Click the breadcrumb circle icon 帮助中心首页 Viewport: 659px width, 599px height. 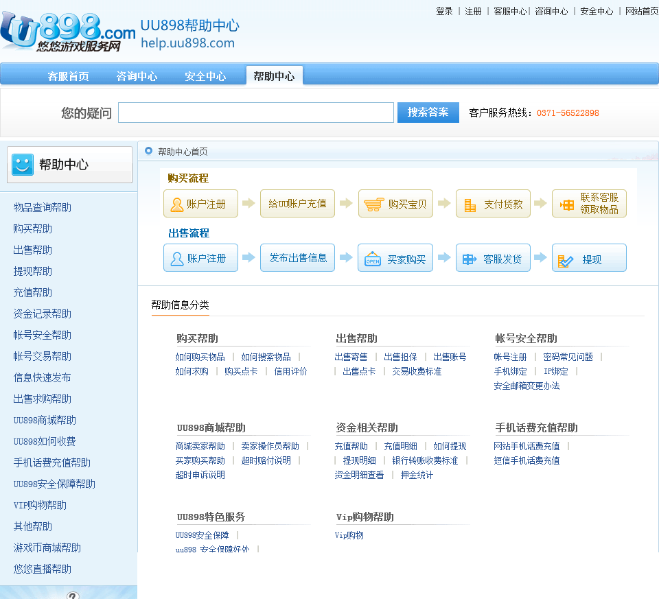(x=148, y=150)
